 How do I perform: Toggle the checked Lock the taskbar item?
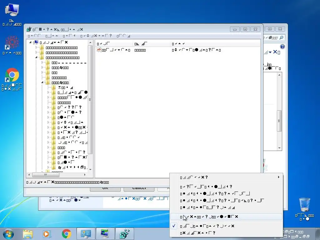[226, 226]
